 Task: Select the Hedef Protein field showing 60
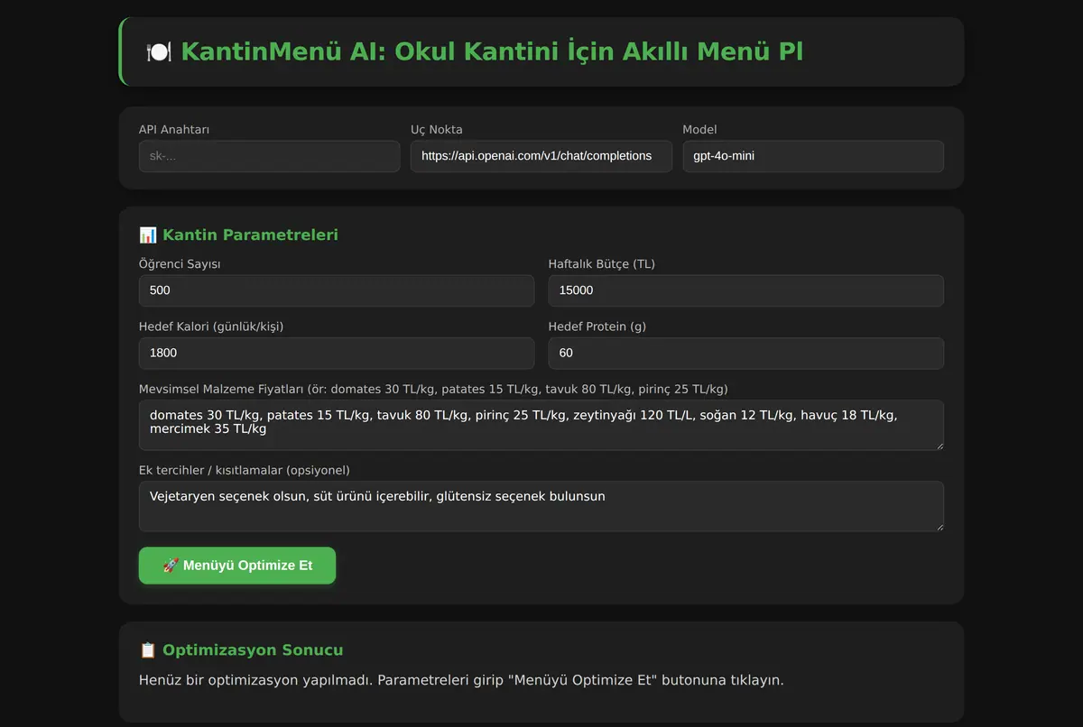coord(746,354)
